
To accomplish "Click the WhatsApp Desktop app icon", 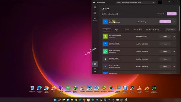I will 105,52.
